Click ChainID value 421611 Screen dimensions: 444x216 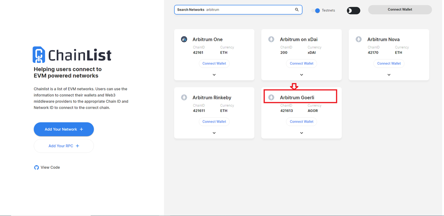(199, 111)
